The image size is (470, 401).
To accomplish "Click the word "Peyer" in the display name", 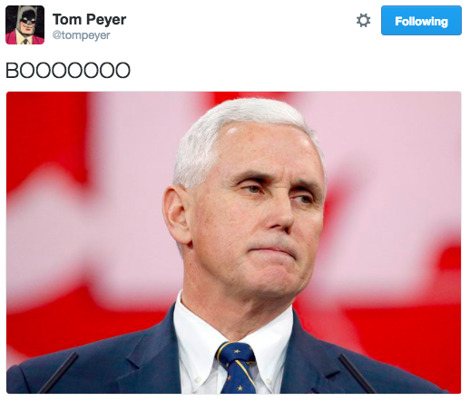I will tap(106, 20).
